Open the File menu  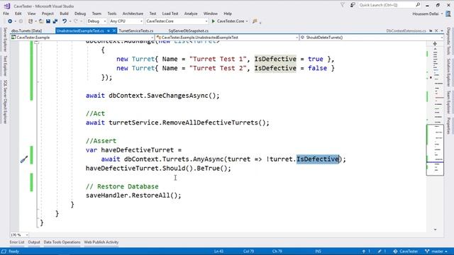click(6, 13)
